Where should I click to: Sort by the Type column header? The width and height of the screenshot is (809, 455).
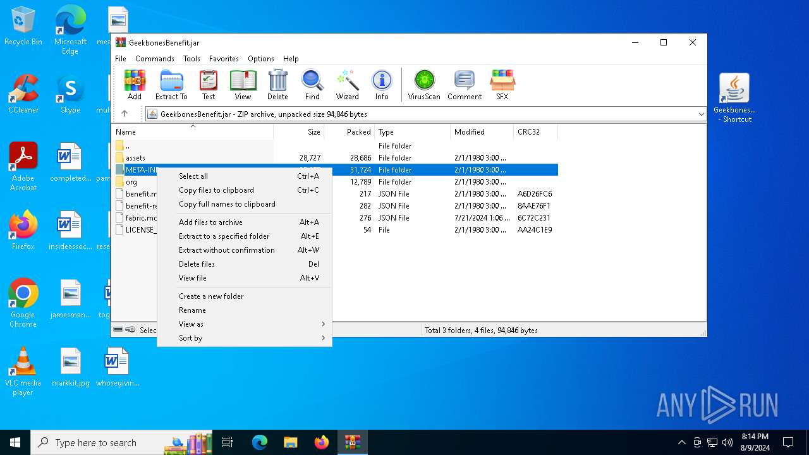[x=413, y=132]
